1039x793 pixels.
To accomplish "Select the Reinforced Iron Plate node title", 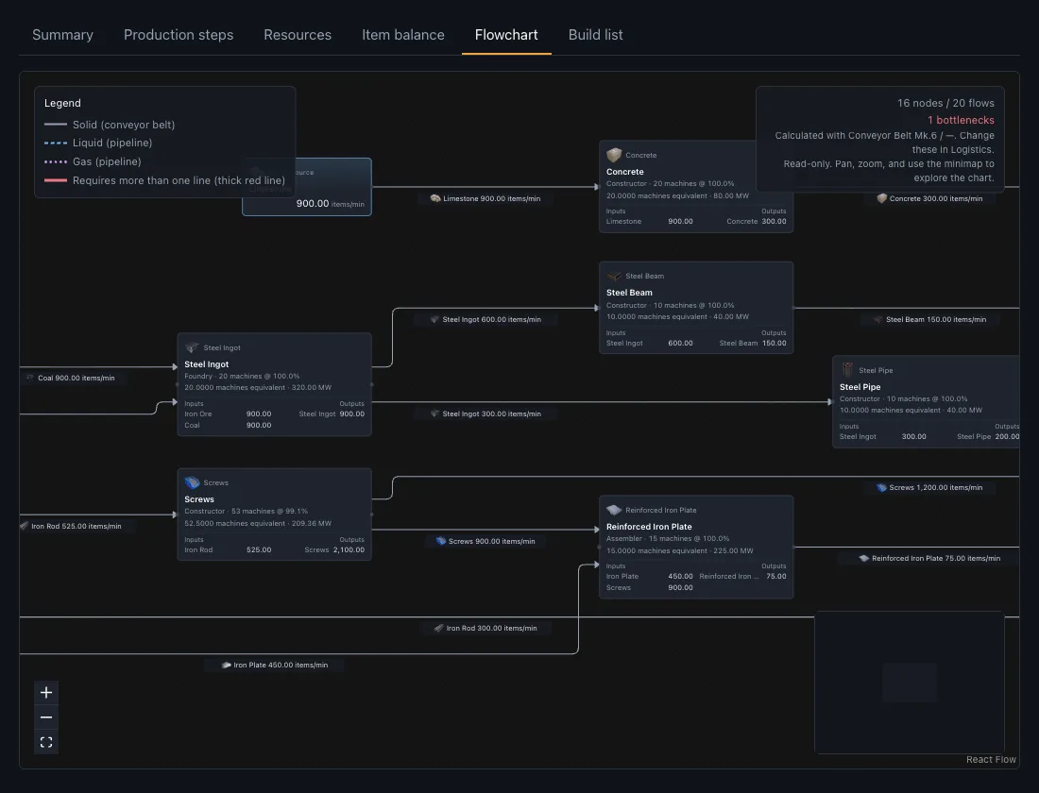I will click(x=649, y=527).
